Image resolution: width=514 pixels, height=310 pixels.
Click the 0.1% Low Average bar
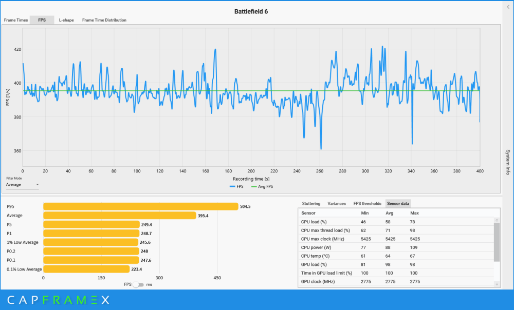86,269
